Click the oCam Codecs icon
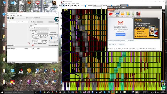 pos(128,14)
